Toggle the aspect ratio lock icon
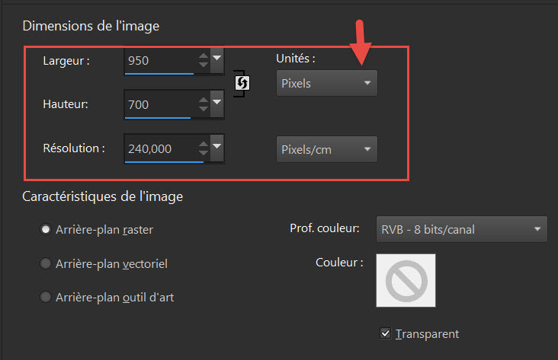Image resolution: width=558 pixels, height=360 pixels. 242,83
